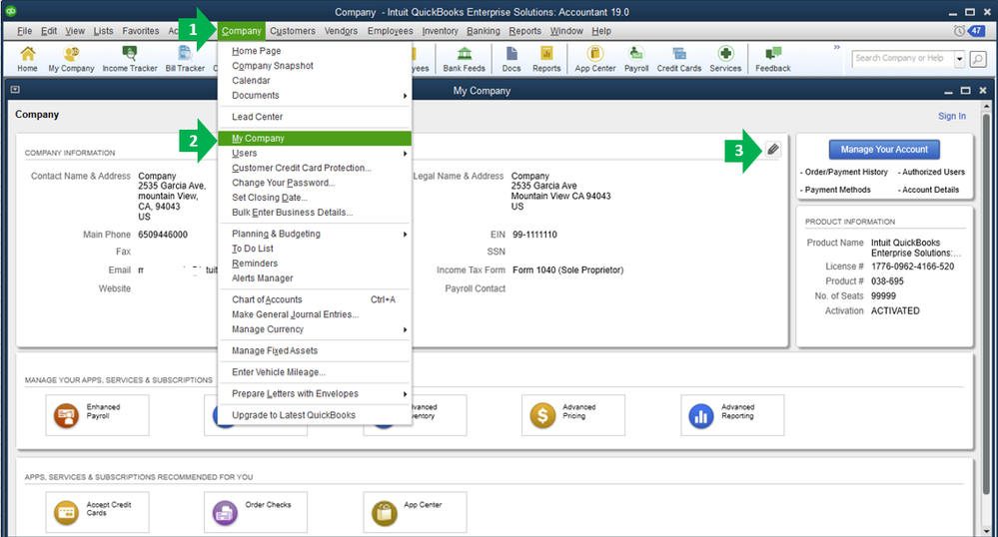Open the File menu
998x537 pixels.
coord(24,31)
